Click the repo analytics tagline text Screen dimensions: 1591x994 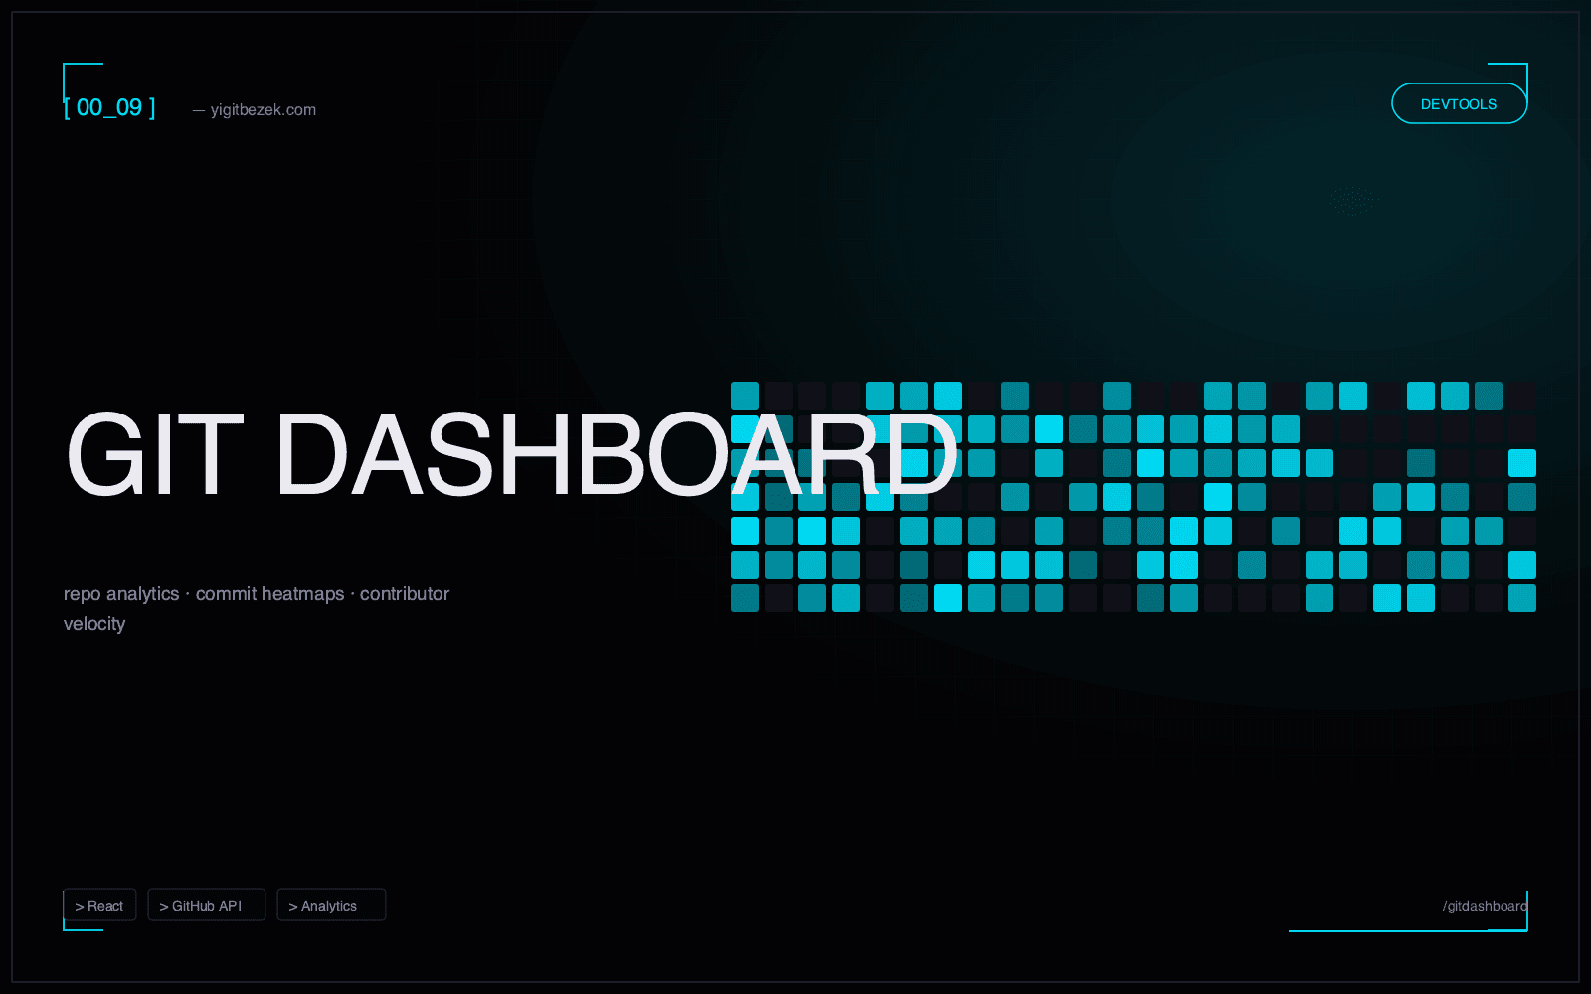120,593
